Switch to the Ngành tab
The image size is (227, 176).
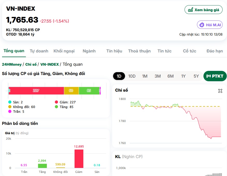click(89, 51)
